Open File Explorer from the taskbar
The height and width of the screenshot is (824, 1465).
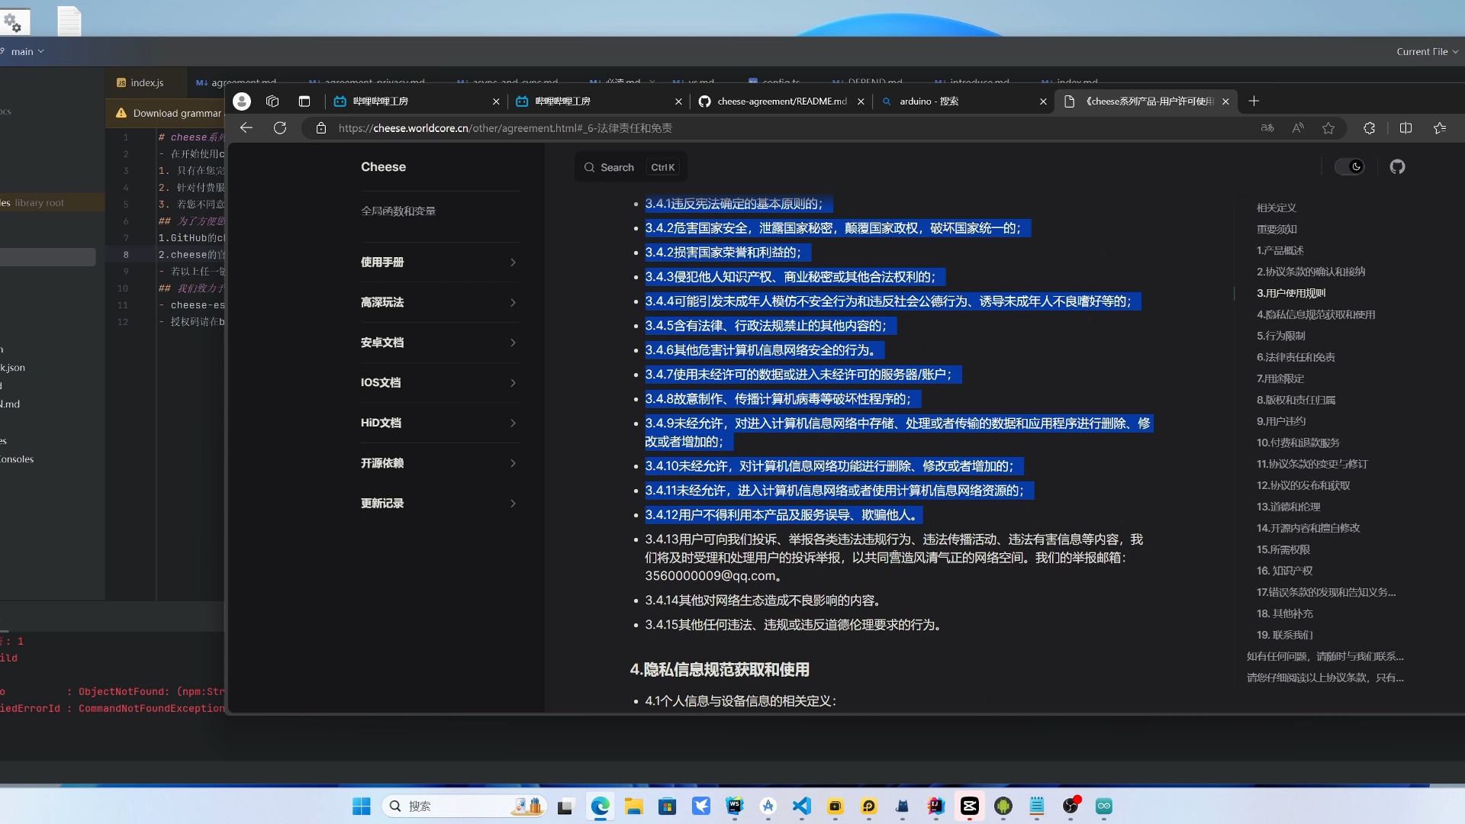(633, 806)
